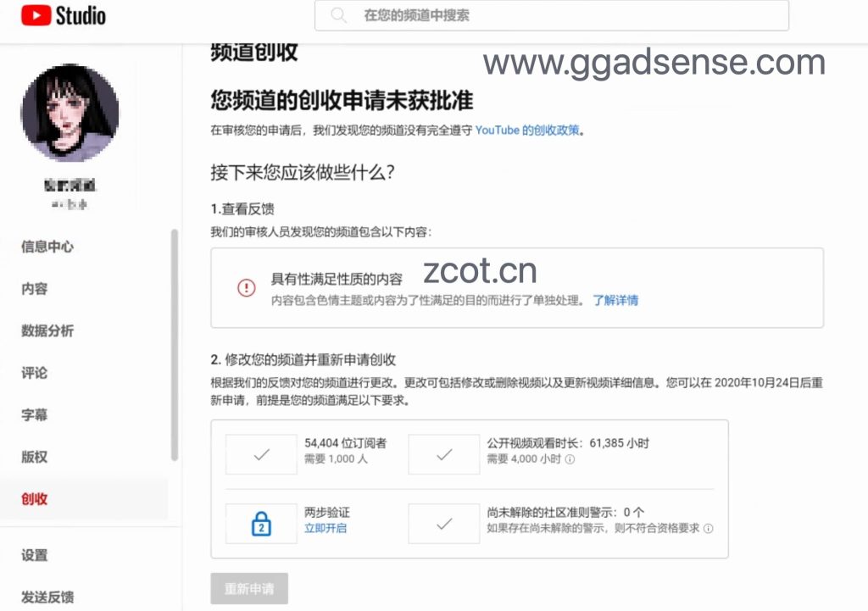Click the YouTube Studio logo

point(63,15)
